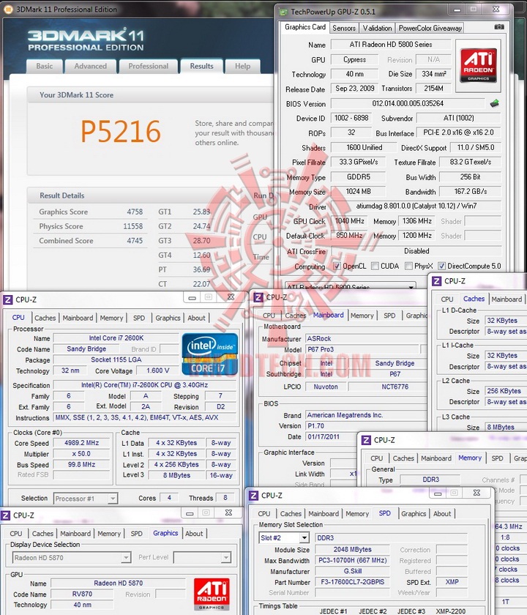This screenshot has width=527, height=615.
Task: Open About tab in CPU-Z SPD window
Action: pyautogui.click(x=442, y=514)
